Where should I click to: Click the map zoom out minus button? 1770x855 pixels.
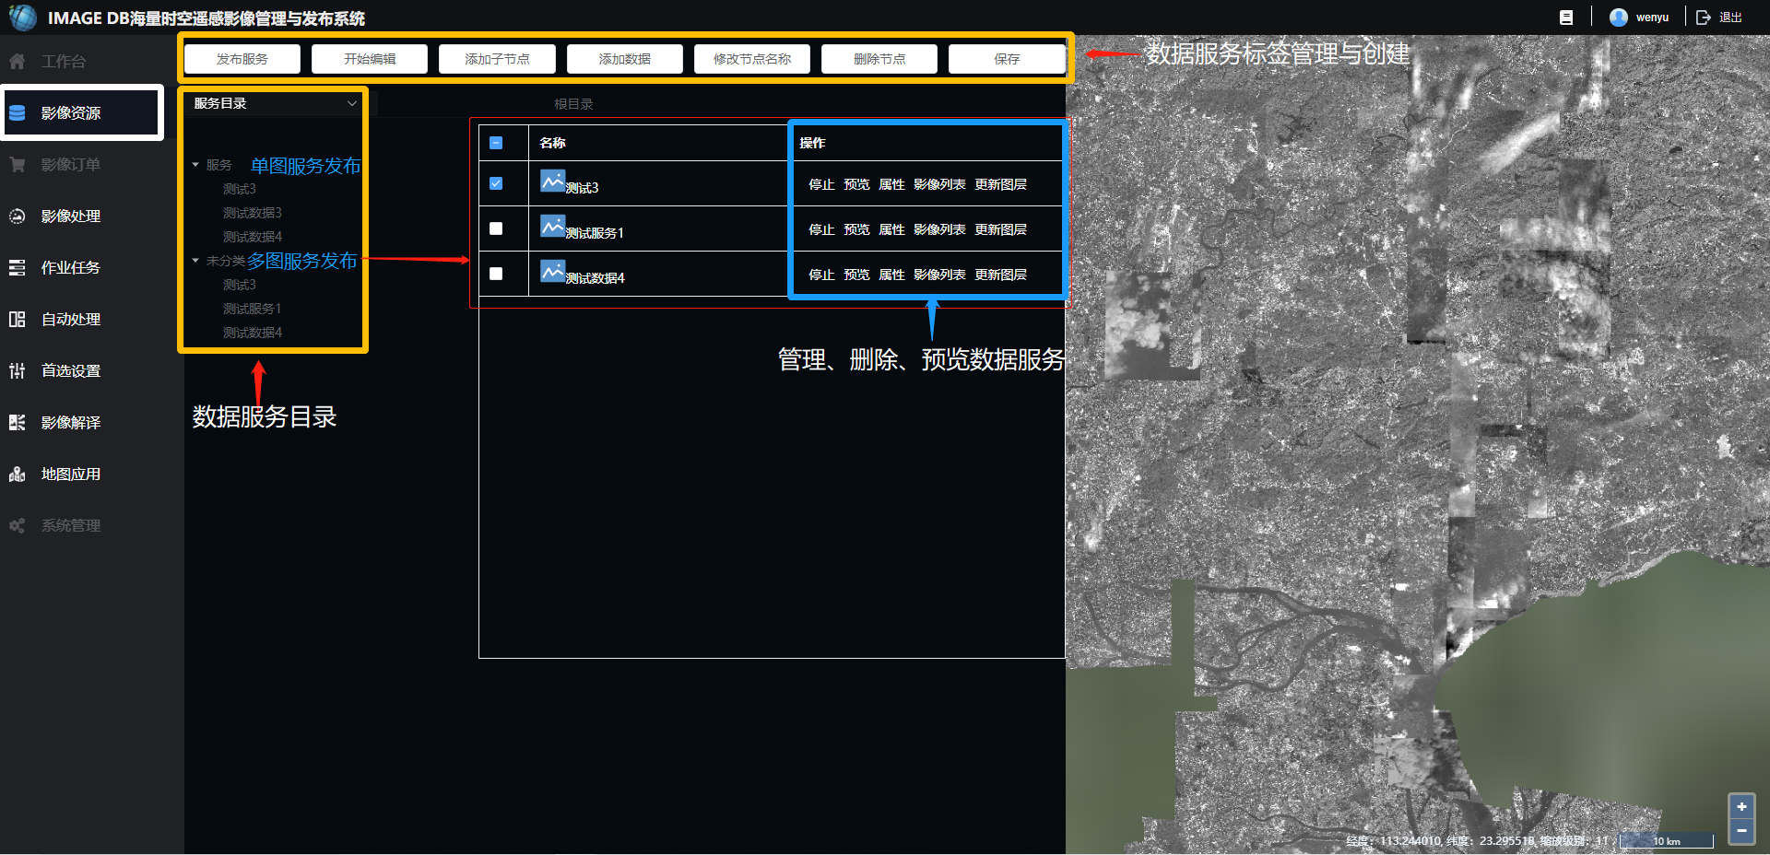click(1740, 830)
